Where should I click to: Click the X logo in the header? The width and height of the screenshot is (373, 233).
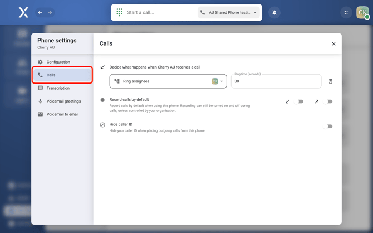click(x=23, y=12)
